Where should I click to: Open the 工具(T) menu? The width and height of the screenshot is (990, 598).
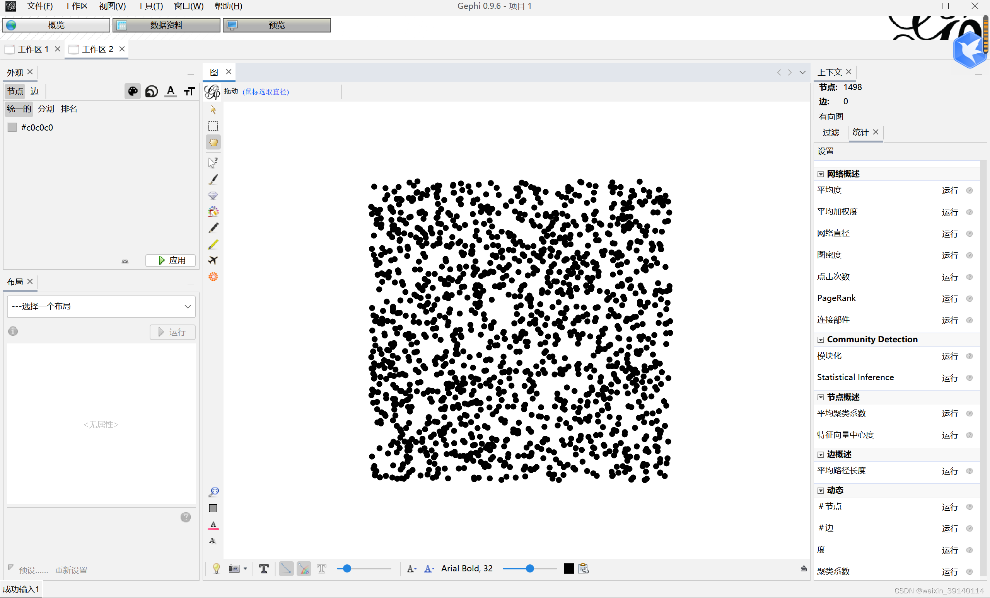click(149, 6)
